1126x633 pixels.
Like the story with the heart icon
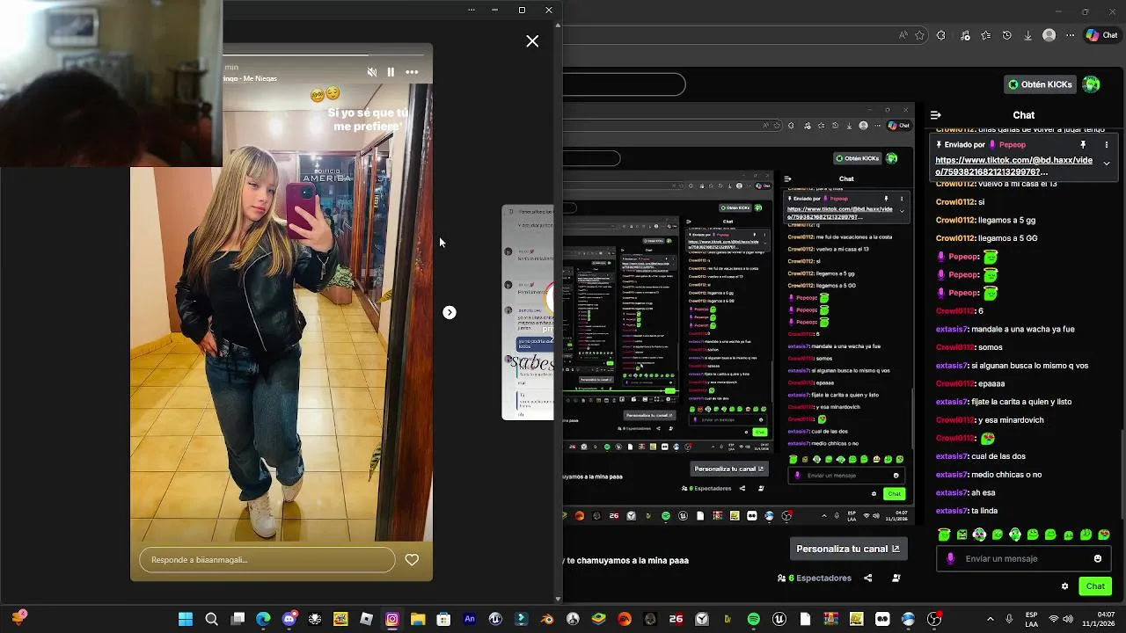pyautogui.click(x=412, y=559)
